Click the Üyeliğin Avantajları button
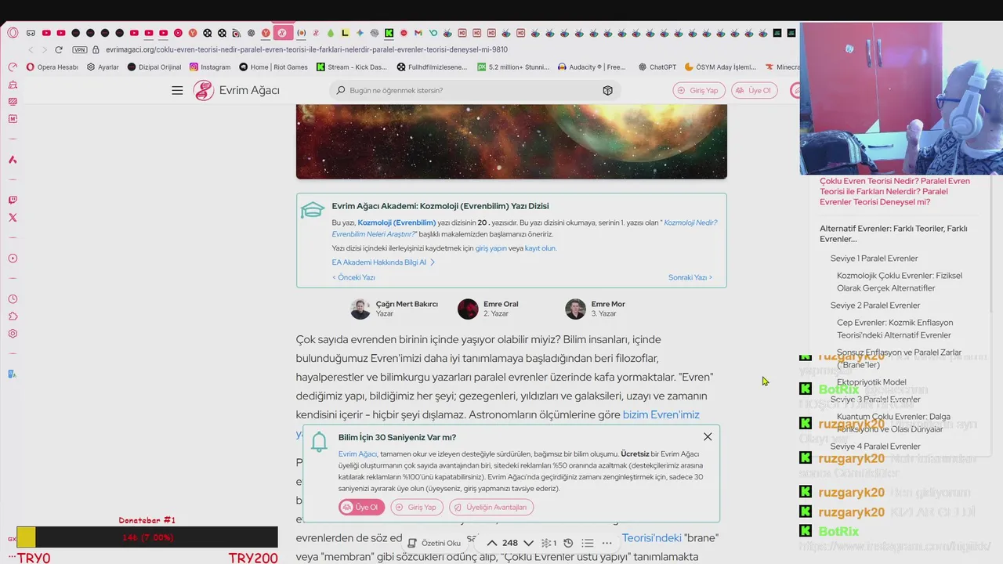Viewport: 1003px width, 564px height. coord(491,507)
